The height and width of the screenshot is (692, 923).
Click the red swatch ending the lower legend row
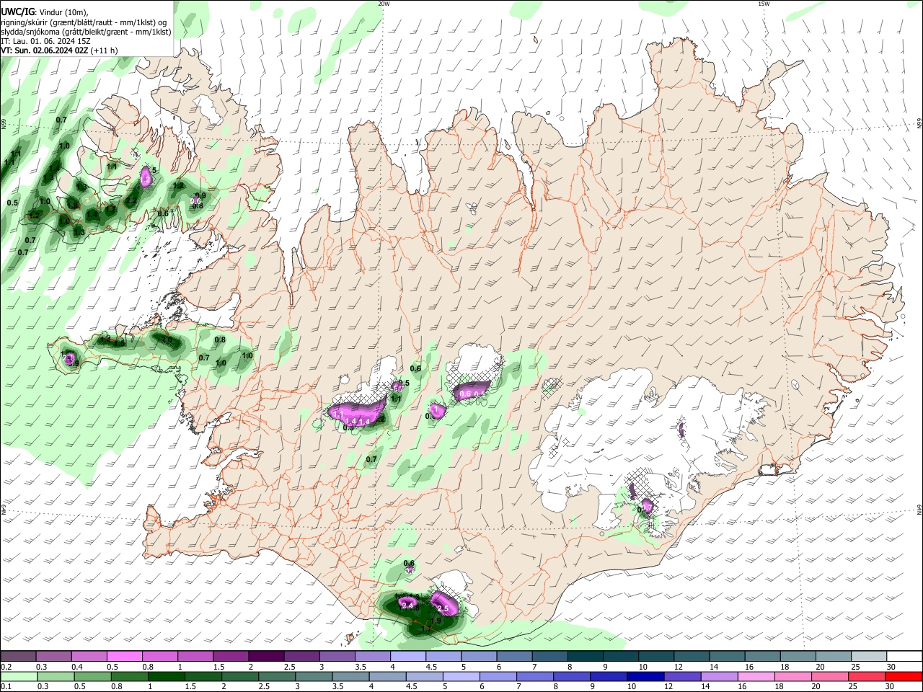[x=904, y=676]
